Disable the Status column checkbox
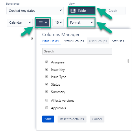Screen dimensions: 140x132 click(x=47, y=84)
